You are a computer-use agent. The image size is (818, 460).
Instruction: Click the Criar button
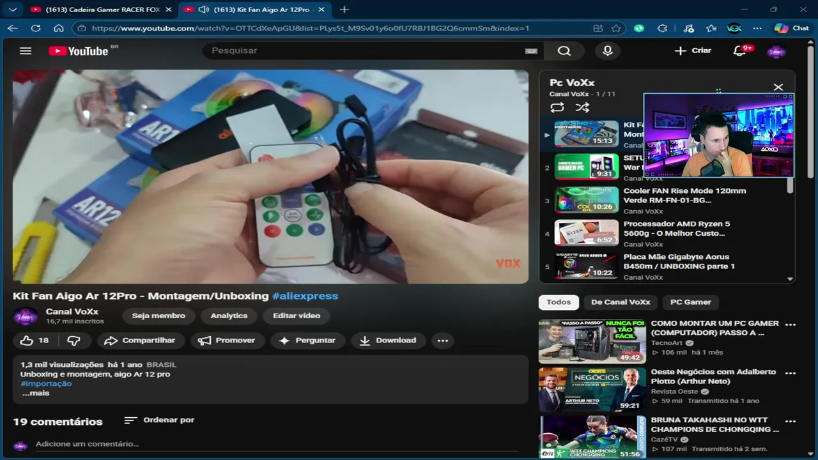693,50
